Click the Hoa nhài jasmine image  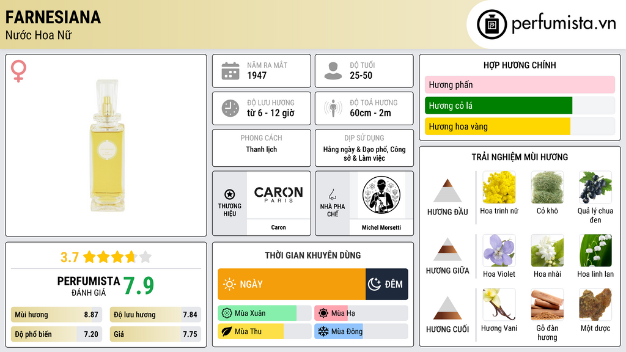[547, 251]
